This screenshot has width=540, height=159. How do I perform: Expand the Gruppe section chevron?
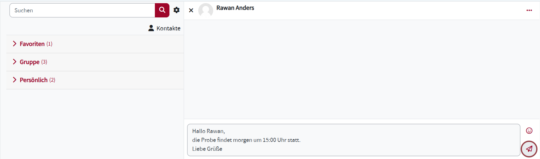(x=15, y=62)
